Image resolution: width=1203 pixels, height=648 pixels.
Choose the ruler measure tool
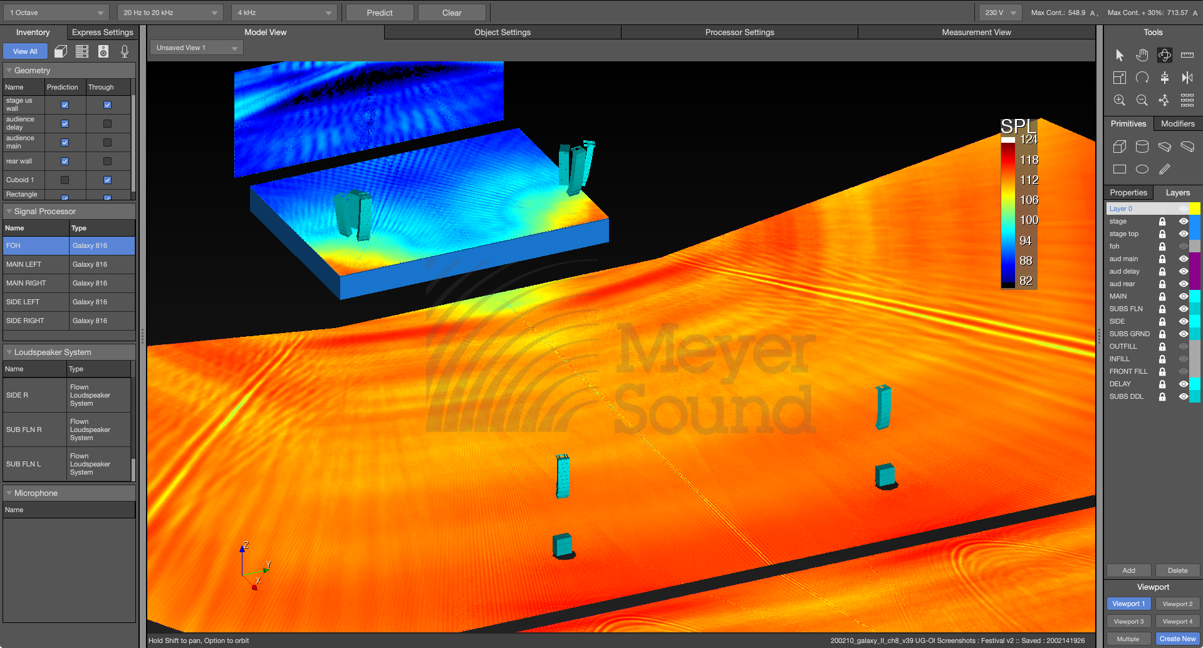[x=1187, y=55]
